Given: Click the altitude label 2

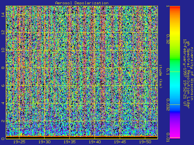Looking at the screenshot, I should coord(3,121).
